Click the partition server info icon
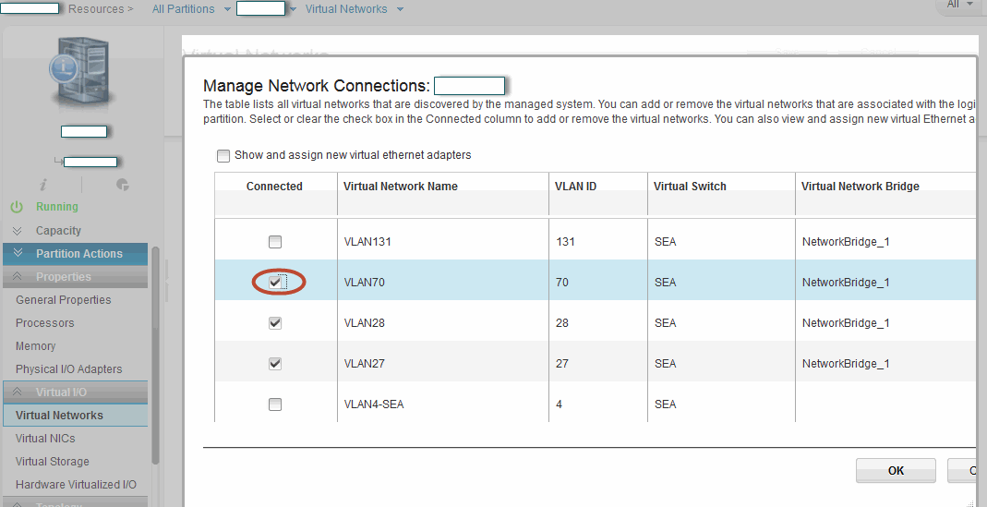 click(x=84, y=72)
